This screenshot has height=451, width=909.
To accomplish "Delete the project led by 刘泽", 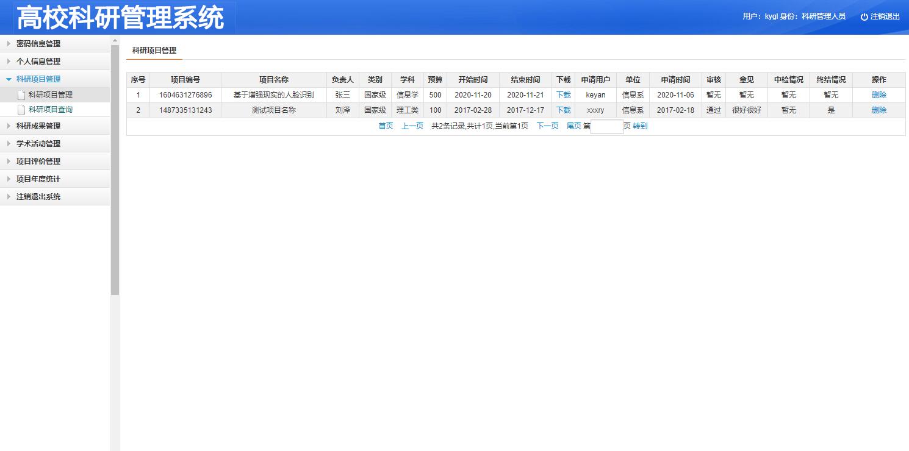I will click(x=878, y=110).
